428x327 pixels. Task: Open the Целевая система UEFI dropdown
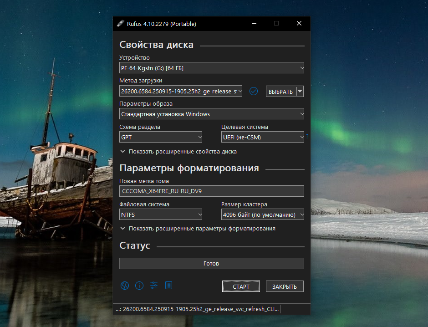pos(263,137)
